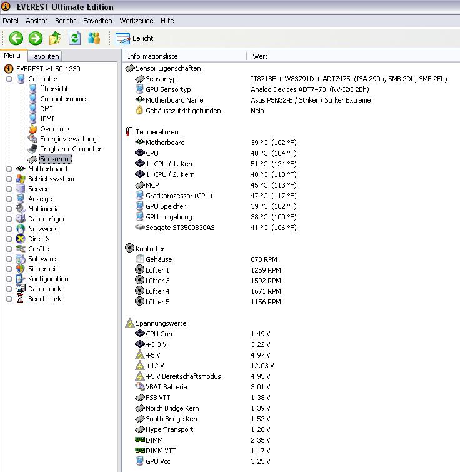Click the padlock icon for Gehäusezutritt gefunden

click(x=139, y=110)
